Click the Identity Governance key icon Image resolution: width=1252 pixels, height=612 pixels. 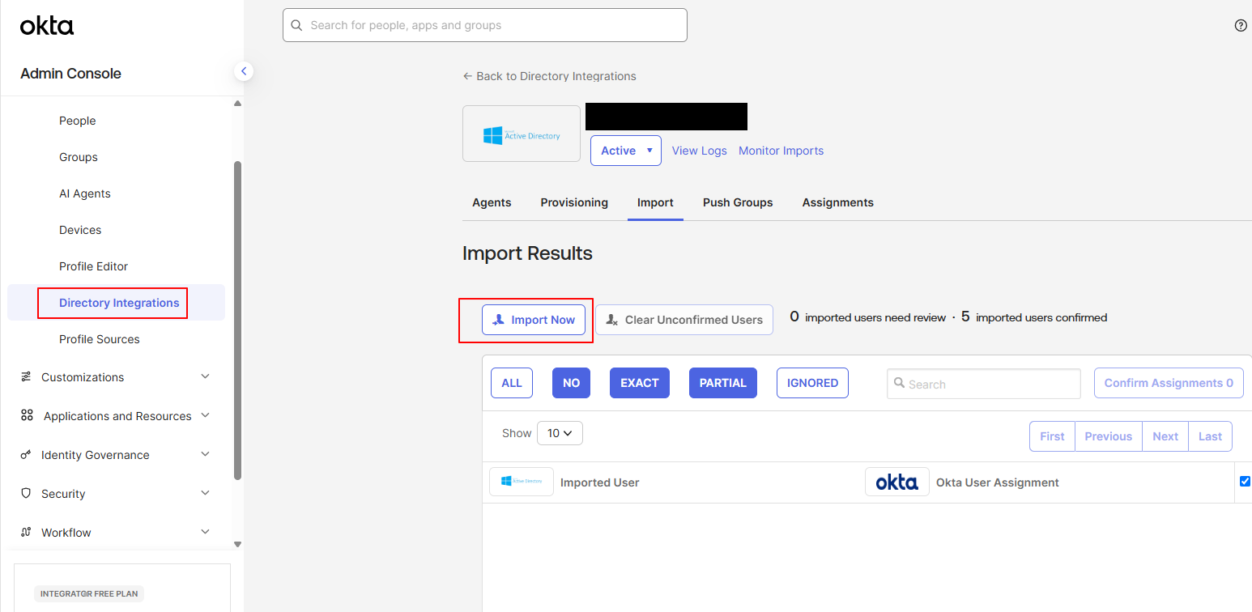[x=26, y=455]
